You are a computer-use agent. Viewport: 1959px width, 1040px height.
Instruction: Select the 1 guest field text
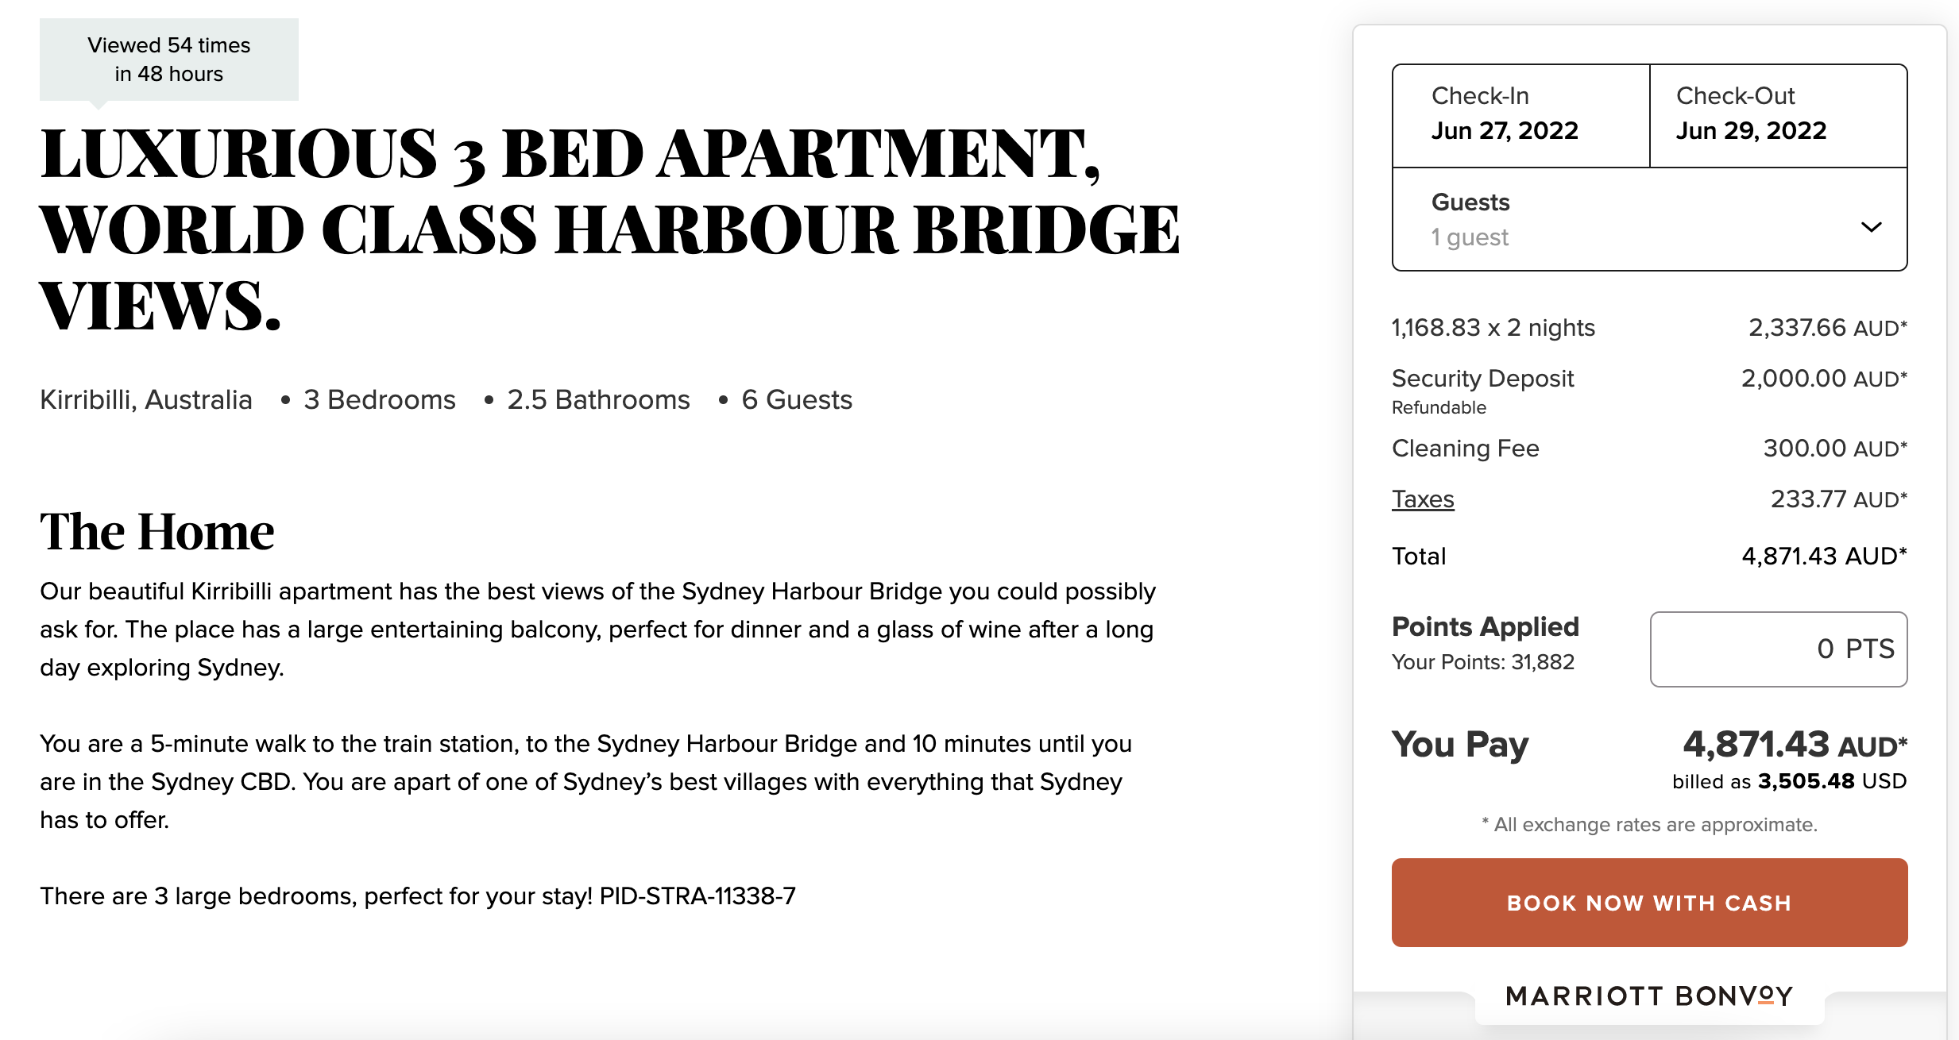[1469, 237]
